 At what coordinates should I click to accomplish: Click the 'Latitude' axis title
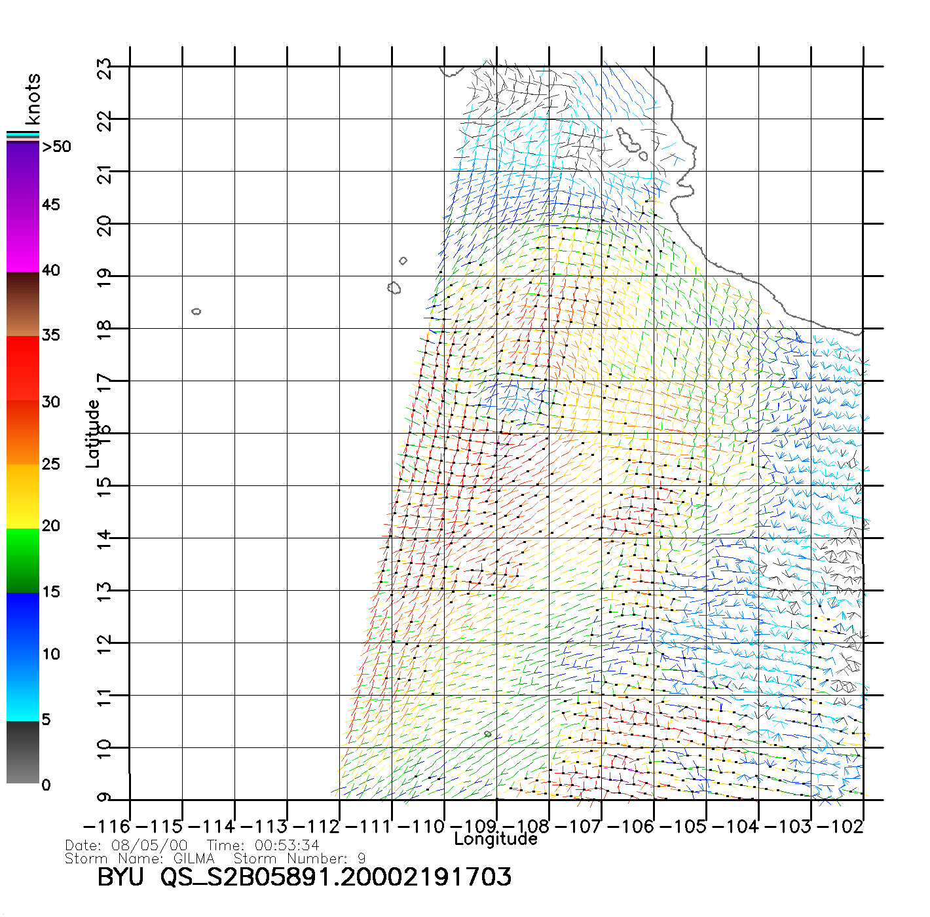point(93,434)
